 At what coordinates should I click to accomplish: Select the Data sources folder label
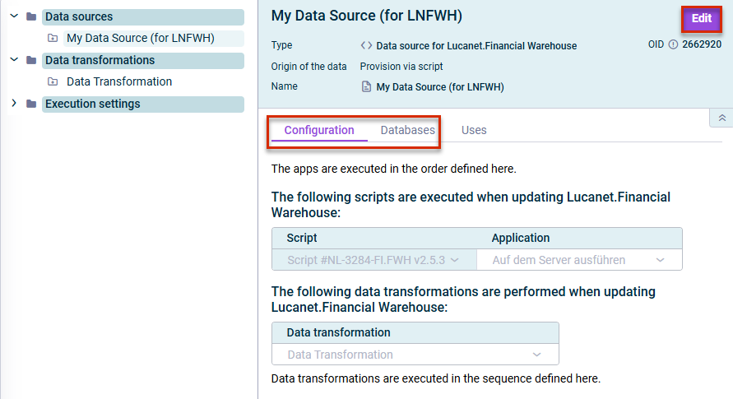(142, 16)
